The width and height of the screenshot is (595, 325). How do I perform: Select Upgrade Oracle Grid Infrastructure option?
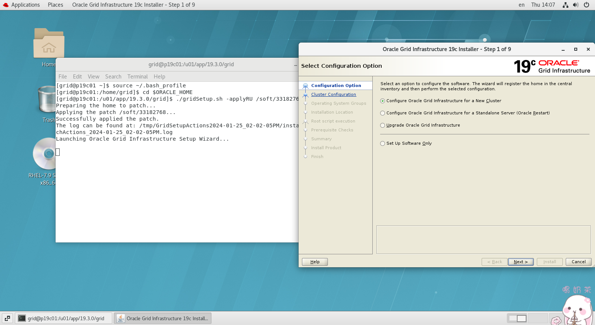pyautogui.click(x=420, y=125)
